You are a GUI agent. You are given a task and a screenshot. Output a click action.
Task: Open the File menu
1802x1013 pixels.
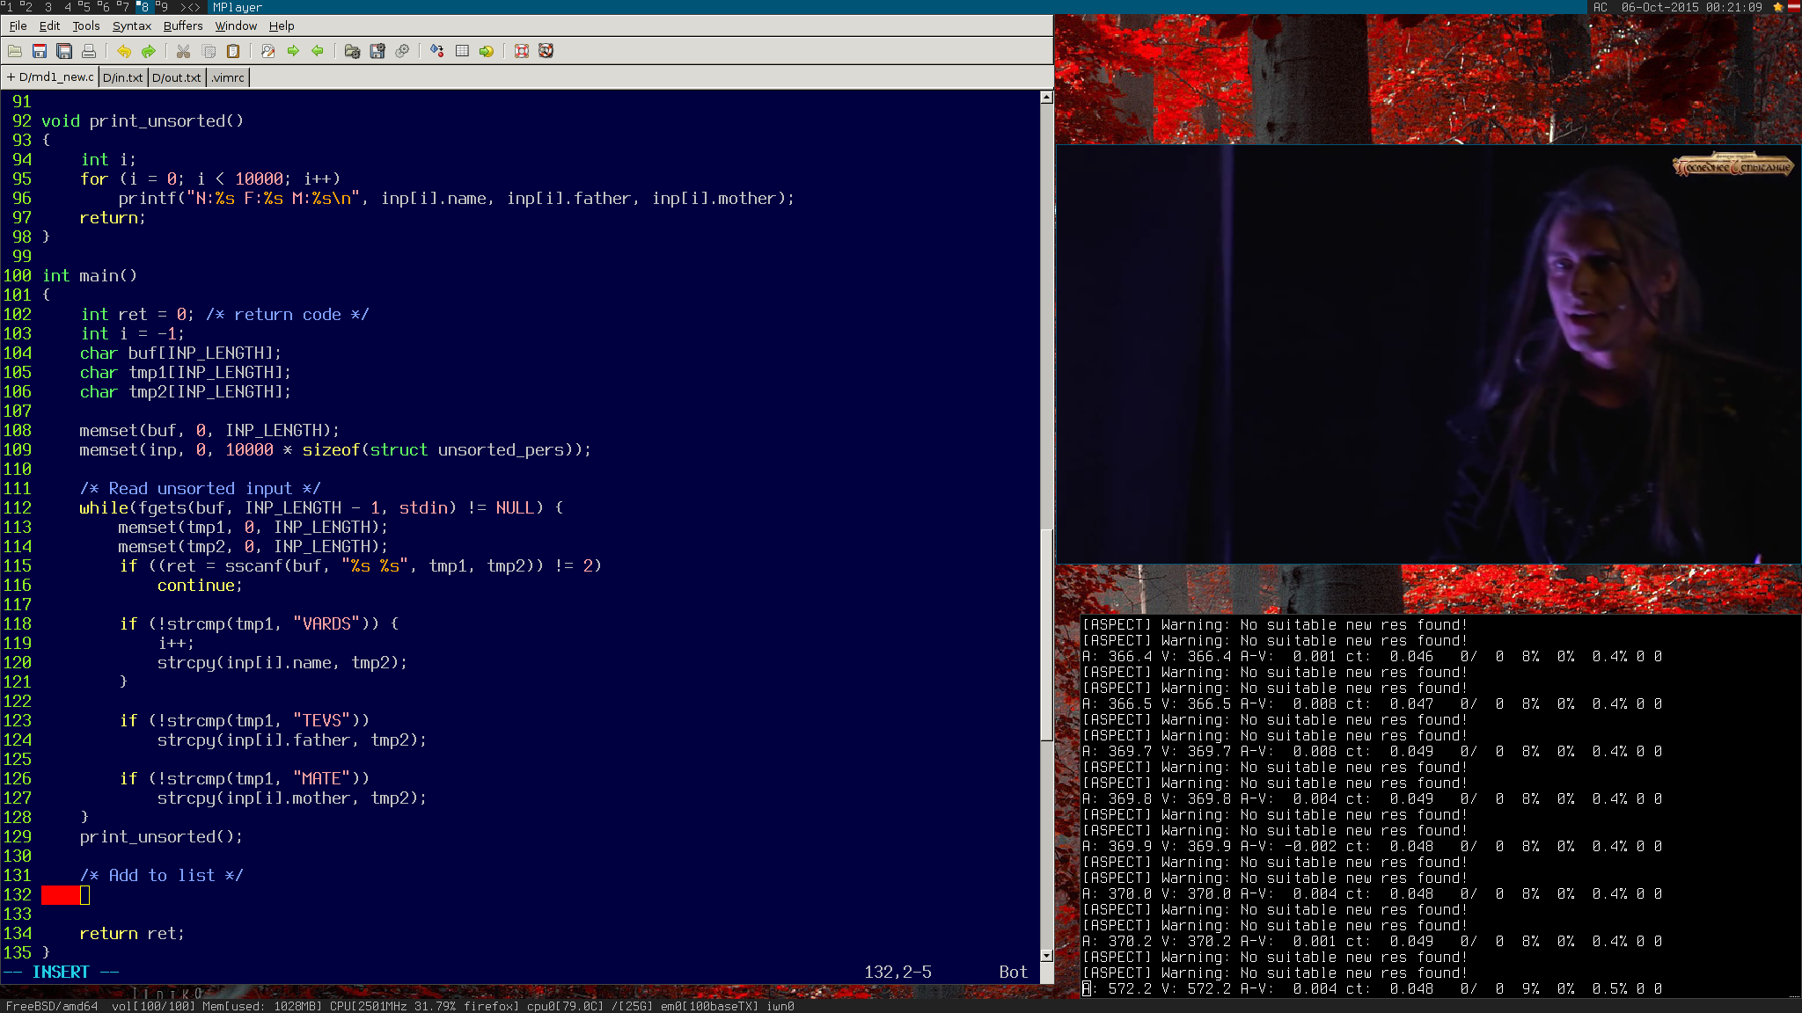(x=18, y=26)
